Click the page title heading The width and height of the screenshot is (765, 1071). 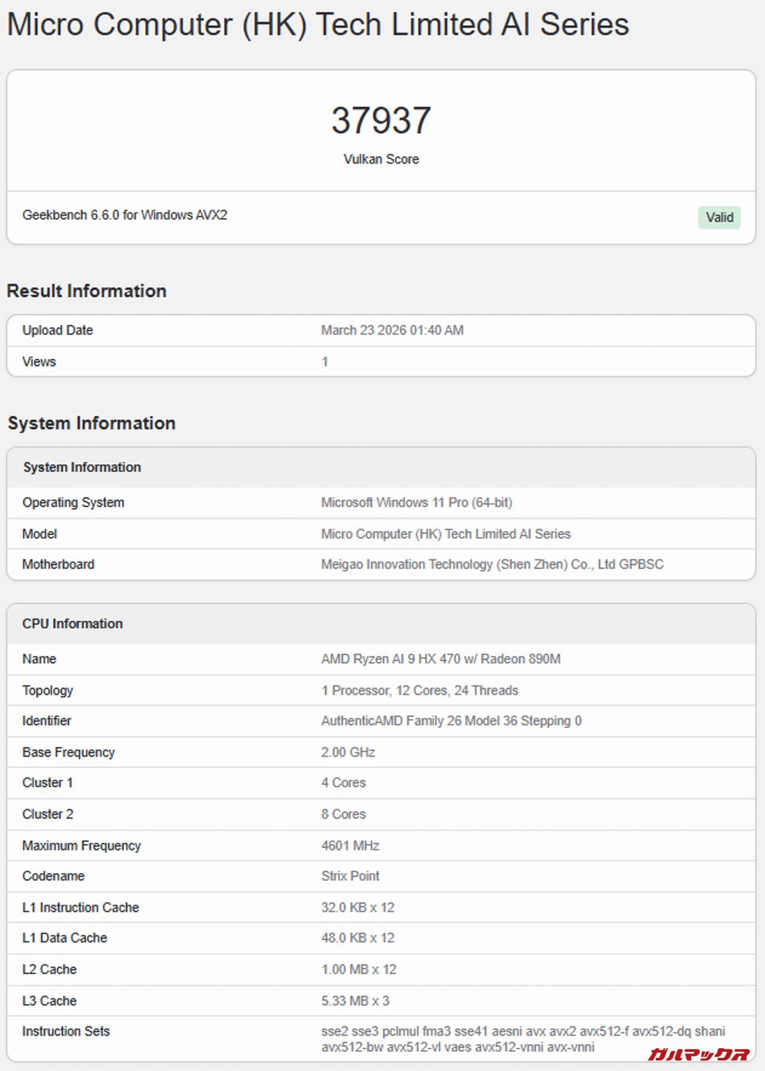(x=317, y=25)
